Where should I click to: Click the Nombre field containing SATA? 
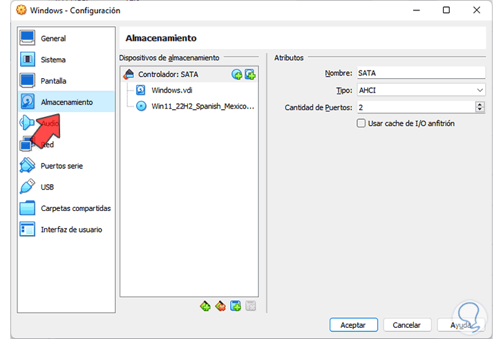click(x=421, y=73)
